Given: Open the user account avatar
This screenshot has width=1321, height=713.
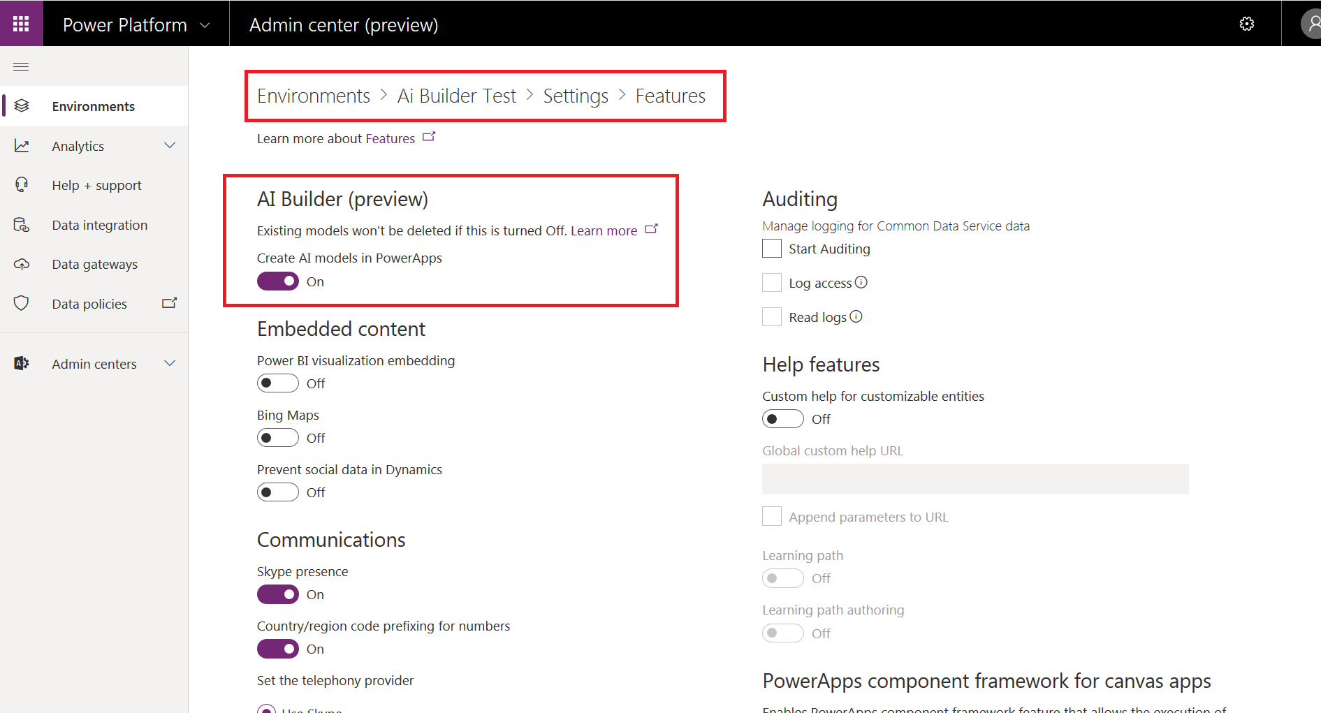Looking at the screenshot, I should tap(1311, 24).
